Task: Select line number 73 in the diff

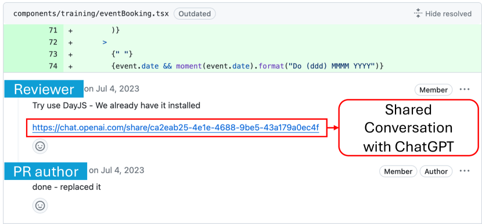Action: point(53,54)
